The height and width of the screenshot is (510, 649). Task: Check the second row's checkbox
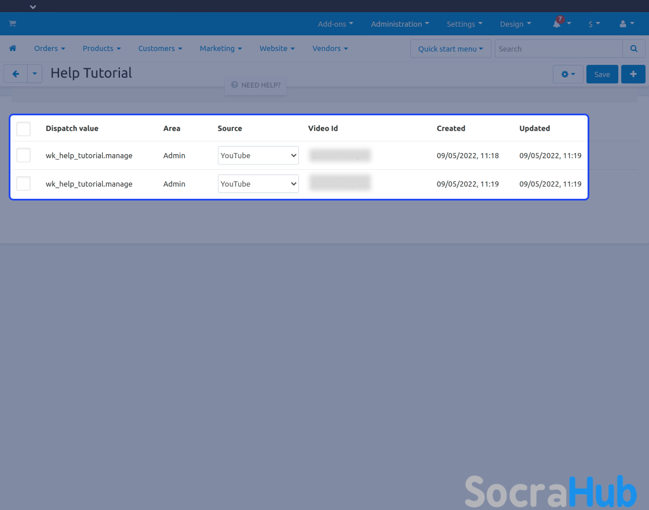tap(24, 184)
